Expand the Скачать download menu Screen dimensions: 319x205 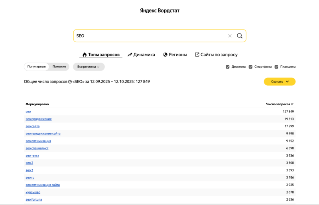pos(280,82)
